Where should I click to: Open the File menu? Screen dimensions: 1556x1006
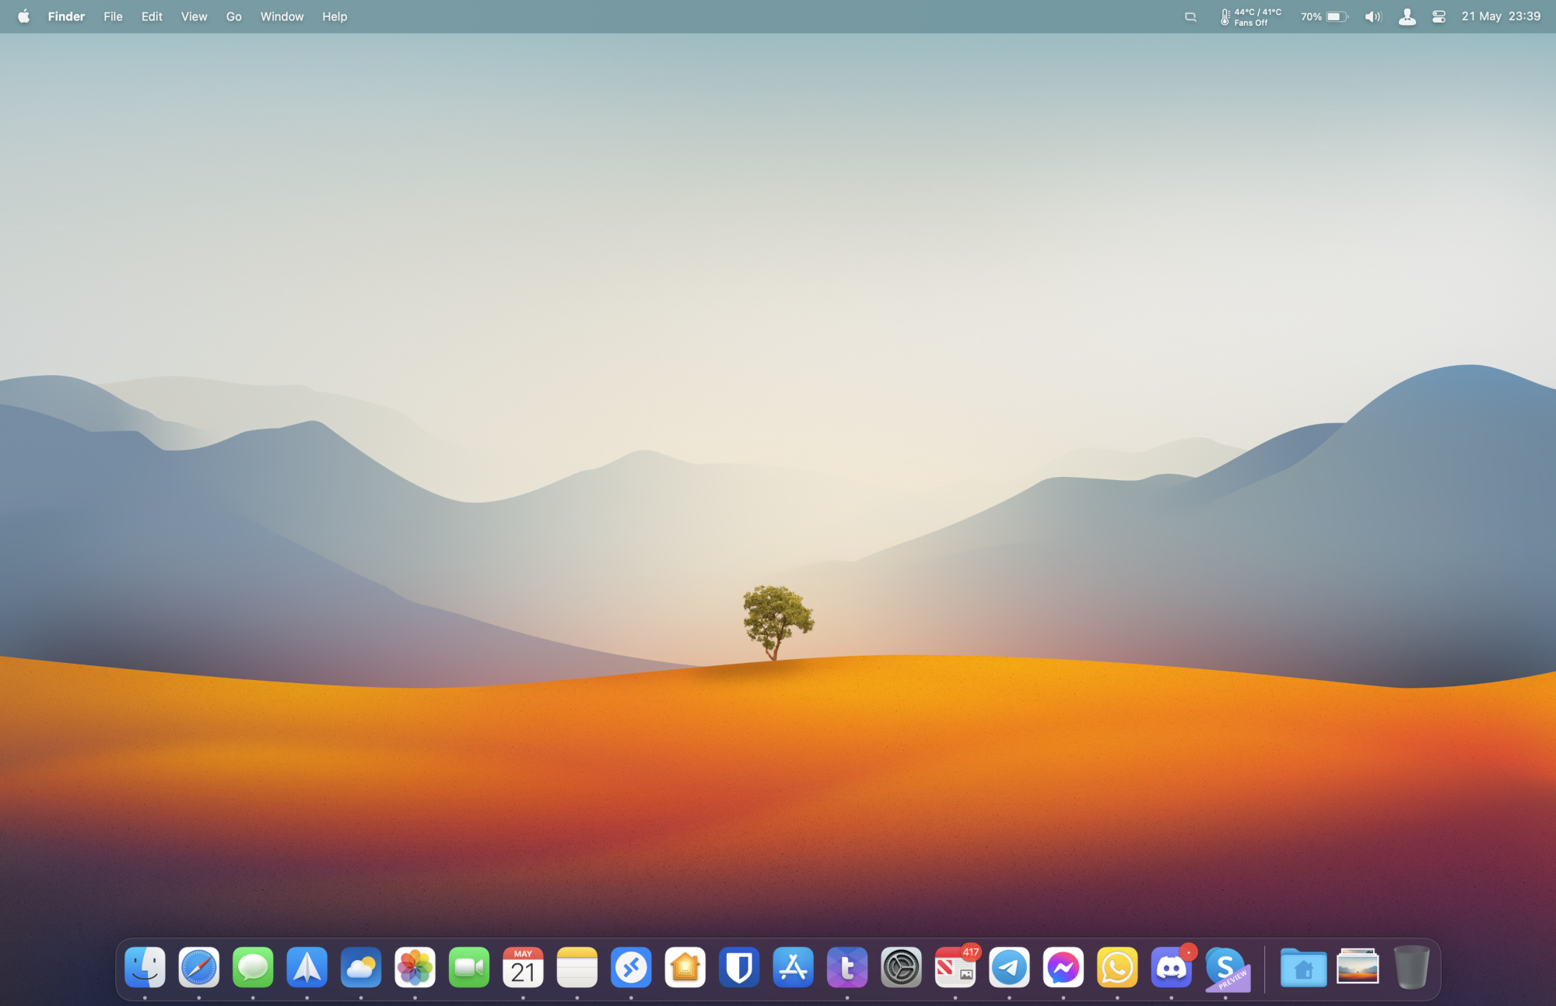[113, 16]
